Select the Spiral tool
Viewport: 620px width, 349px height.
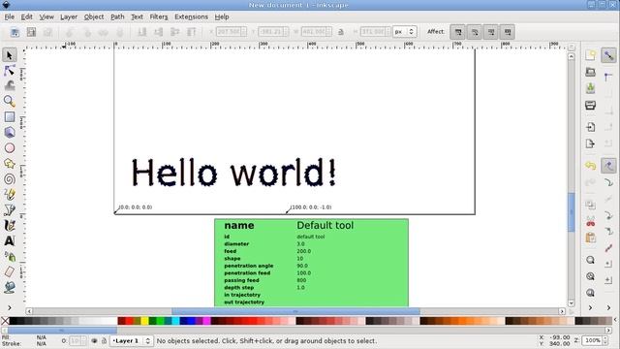point(10,178)
